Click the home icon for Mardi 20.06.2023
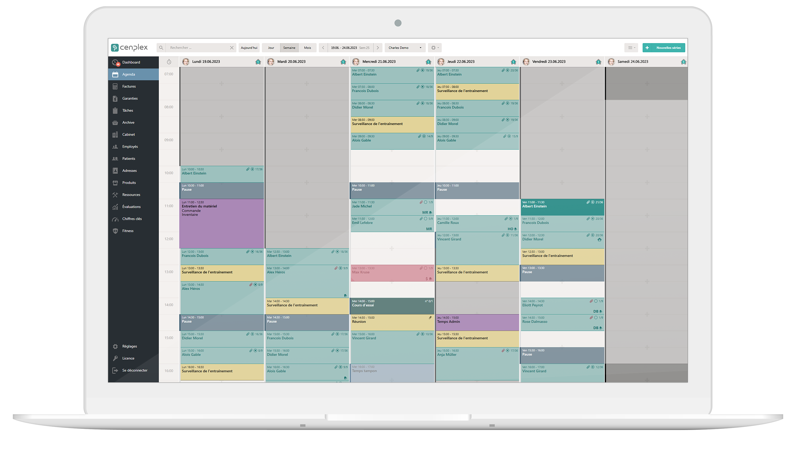Image resolution: width=796 pixels, height=470 pixels. pyautogui.click(x=343, y=62)
